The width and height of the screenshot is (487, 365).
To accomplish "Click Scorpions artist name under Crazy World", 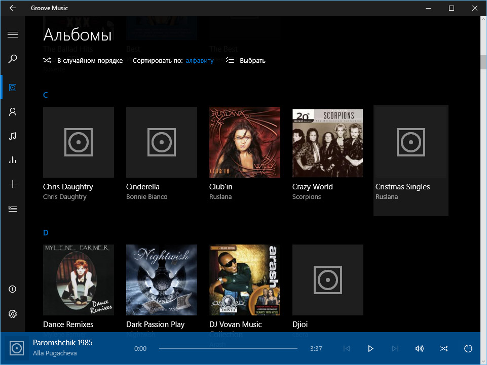I will 307,197.
